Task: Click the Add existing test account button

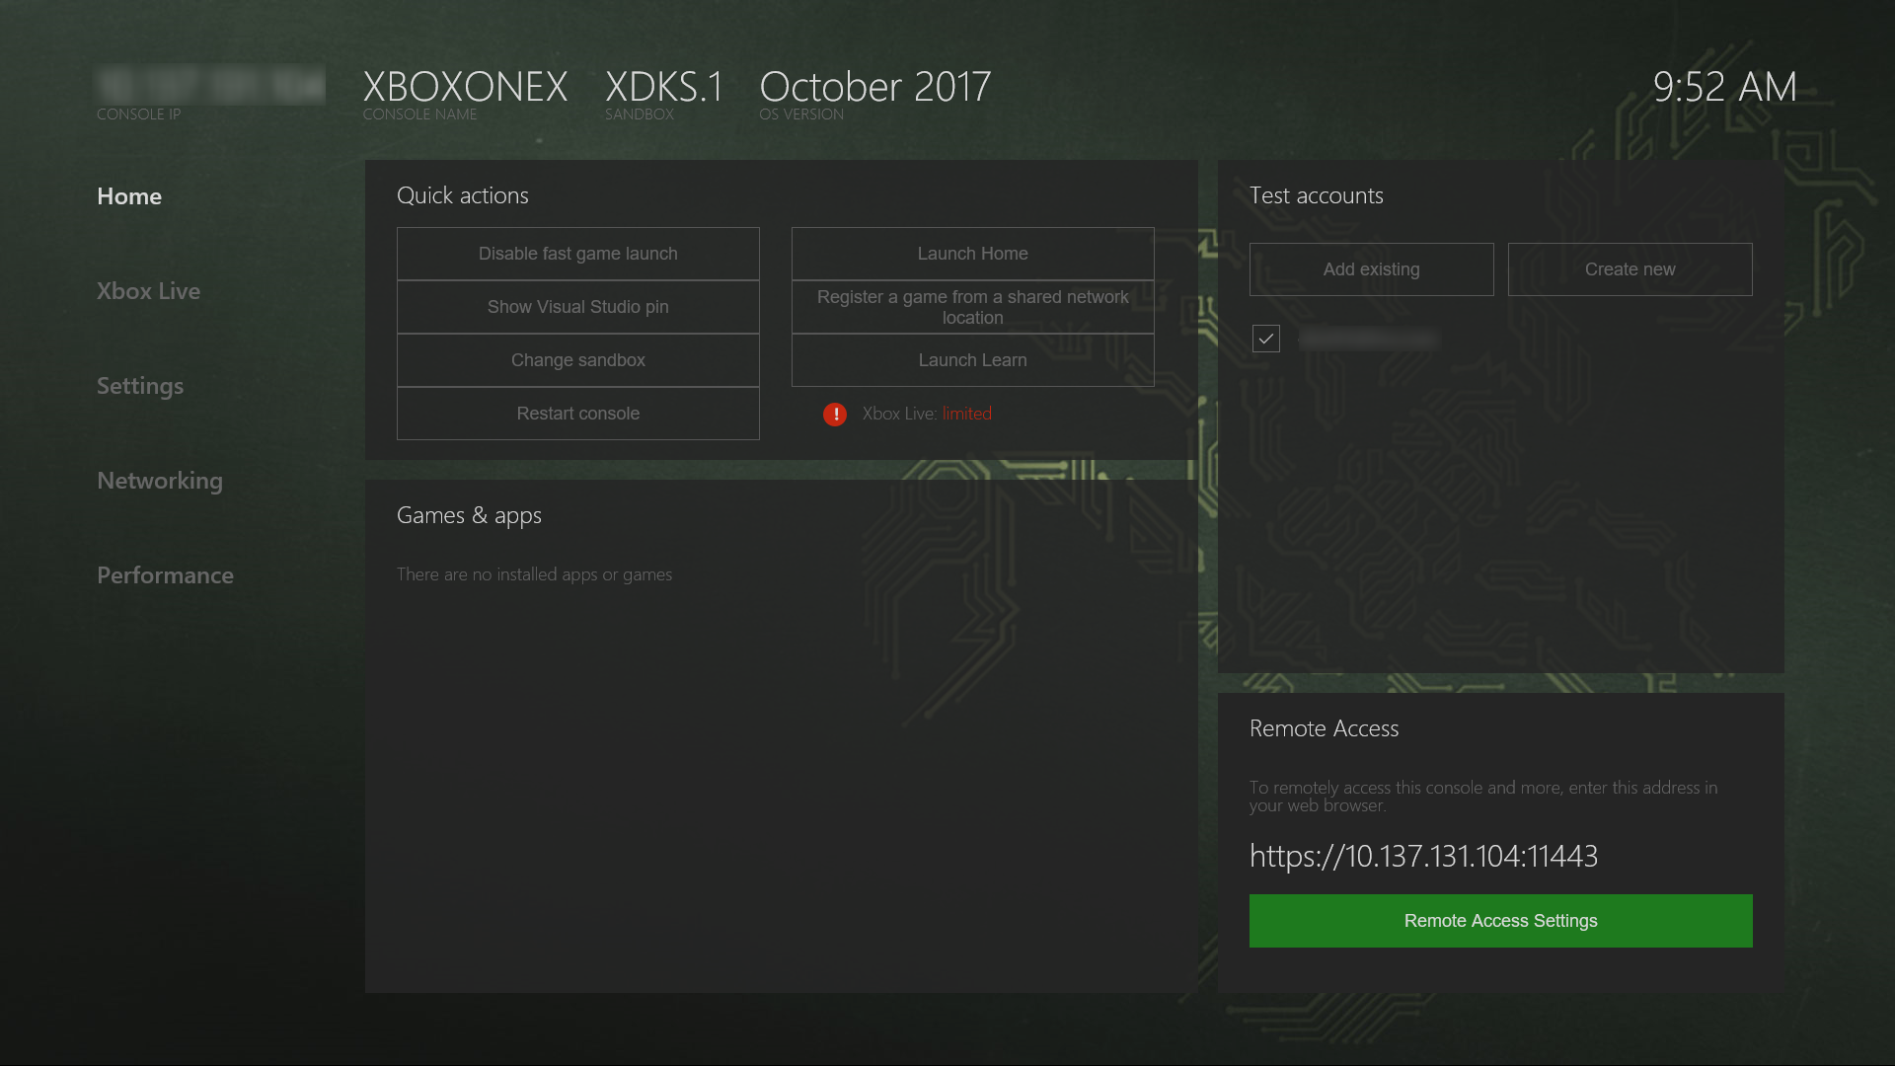Action: coord(1371,269)
